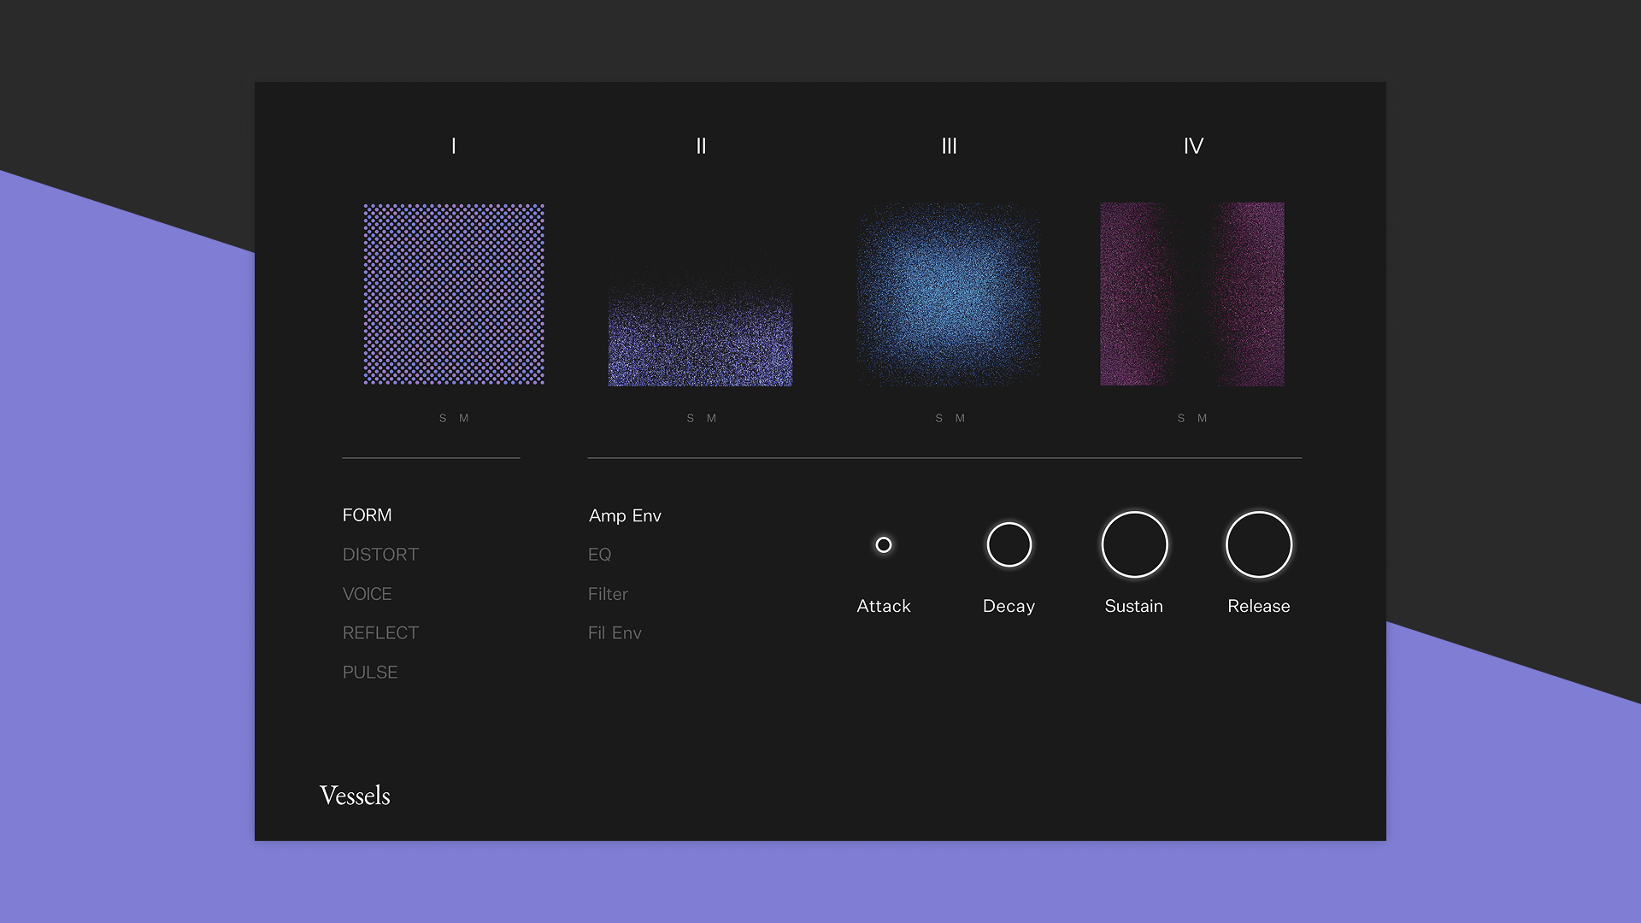1641x923 pixels.
Task: Click the Decay knob
Action: [1009, 544]
